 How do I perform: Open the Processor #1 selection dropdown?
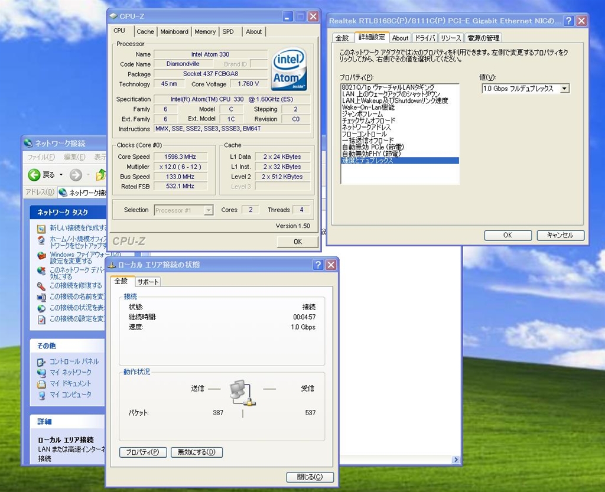click(x=208, y=210)
